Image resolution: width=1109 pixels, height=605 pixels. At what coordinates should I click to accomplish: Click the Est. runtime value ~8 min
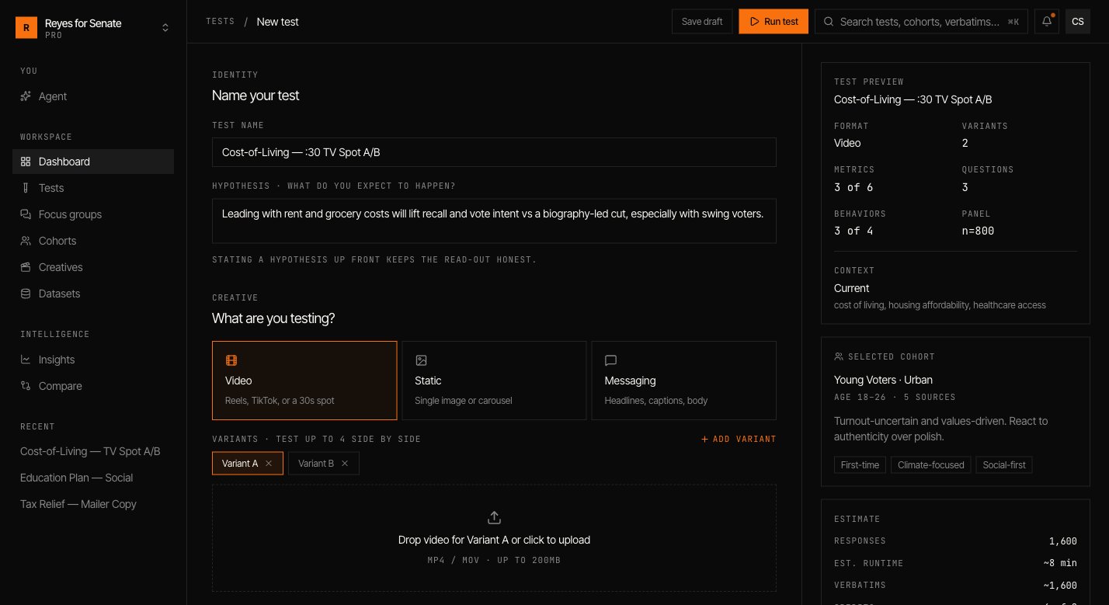[1060, 563]
